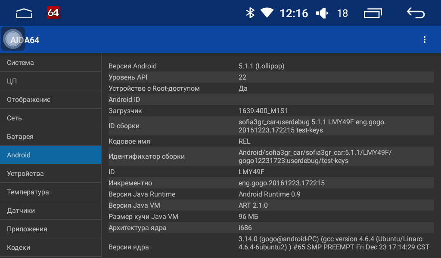Open the recent apps view

[x=373, y=13]
